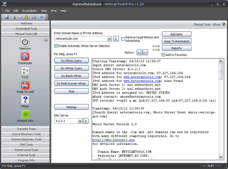Click the Save toolbar icon
Screen dimensions: 228x169
point(7,17)
